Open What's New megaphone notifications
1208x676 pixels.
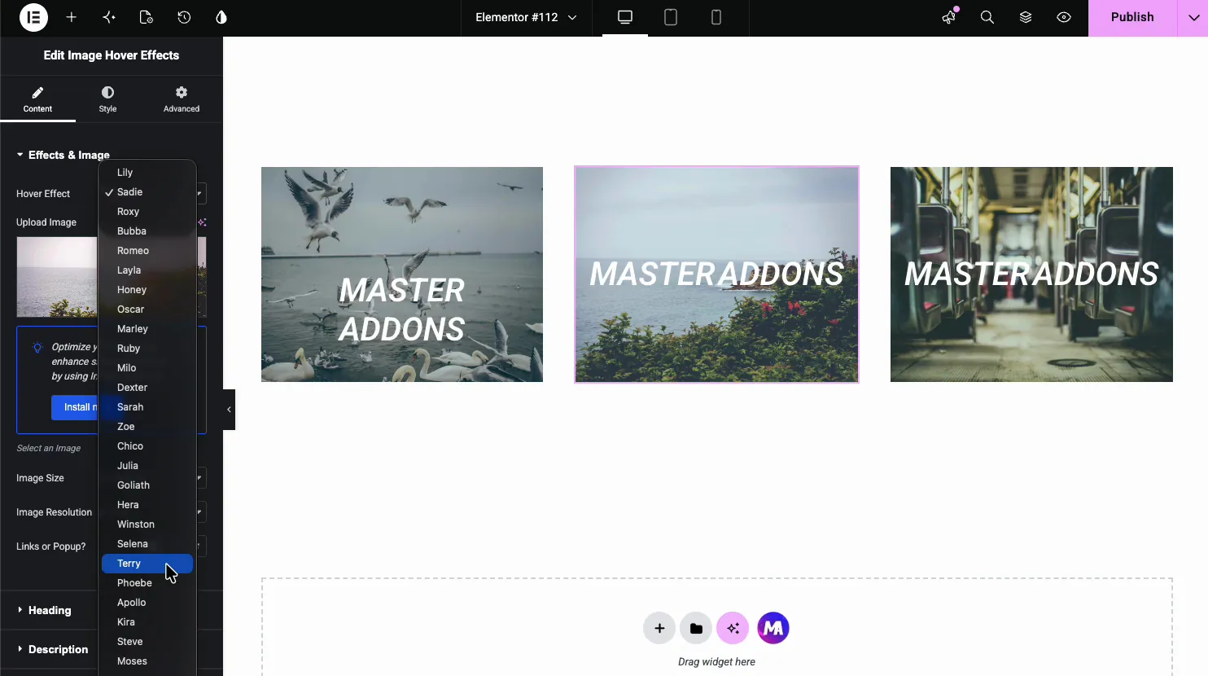tap(949, 17)
